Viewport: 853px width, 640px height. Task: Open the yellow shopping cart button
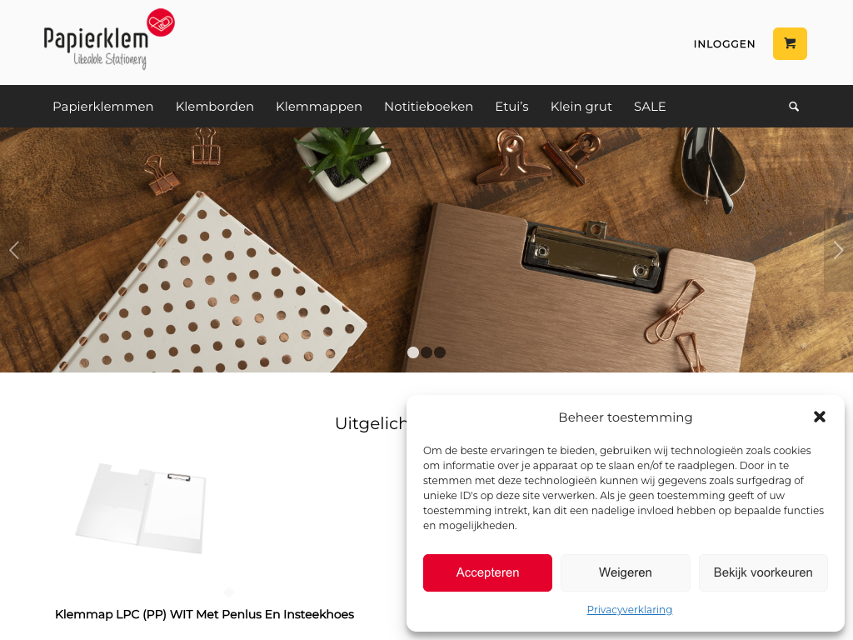point(790,43)
